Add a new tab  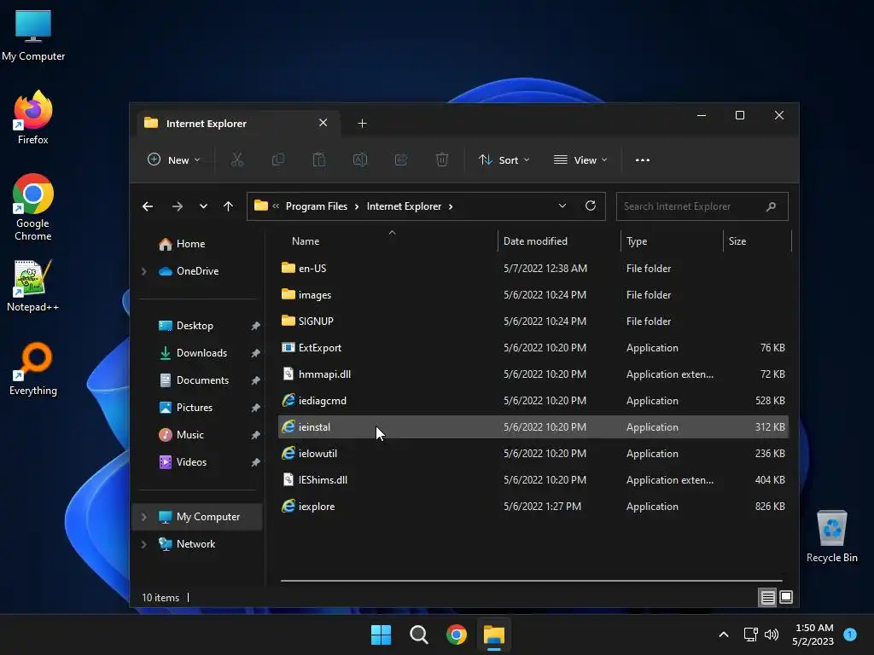point(362,123)
